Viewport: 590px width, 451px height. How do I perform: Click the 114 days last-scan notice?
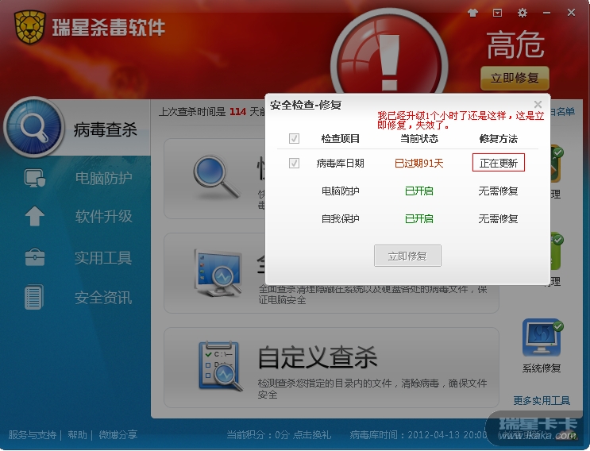coord(211,112)
